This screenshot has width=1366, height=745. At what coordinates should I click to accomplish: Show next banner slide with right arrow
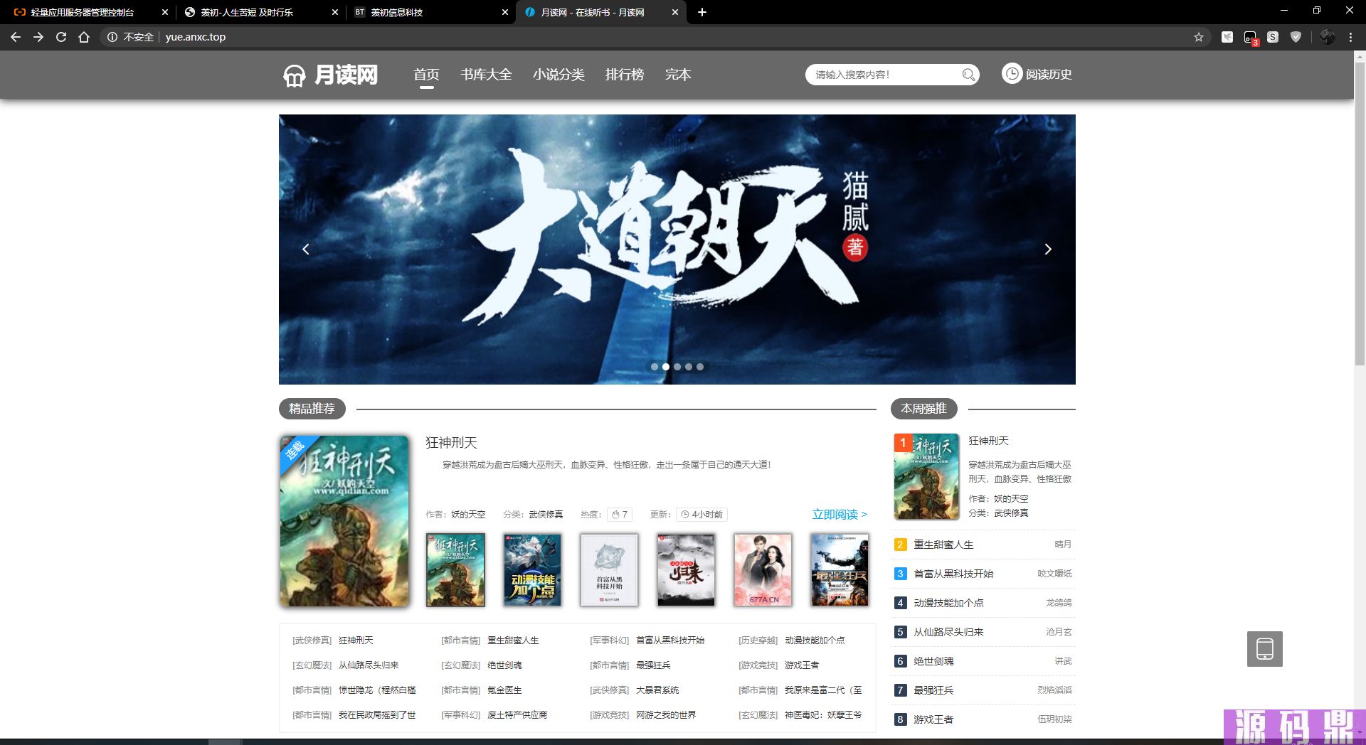coord(1048,250)
